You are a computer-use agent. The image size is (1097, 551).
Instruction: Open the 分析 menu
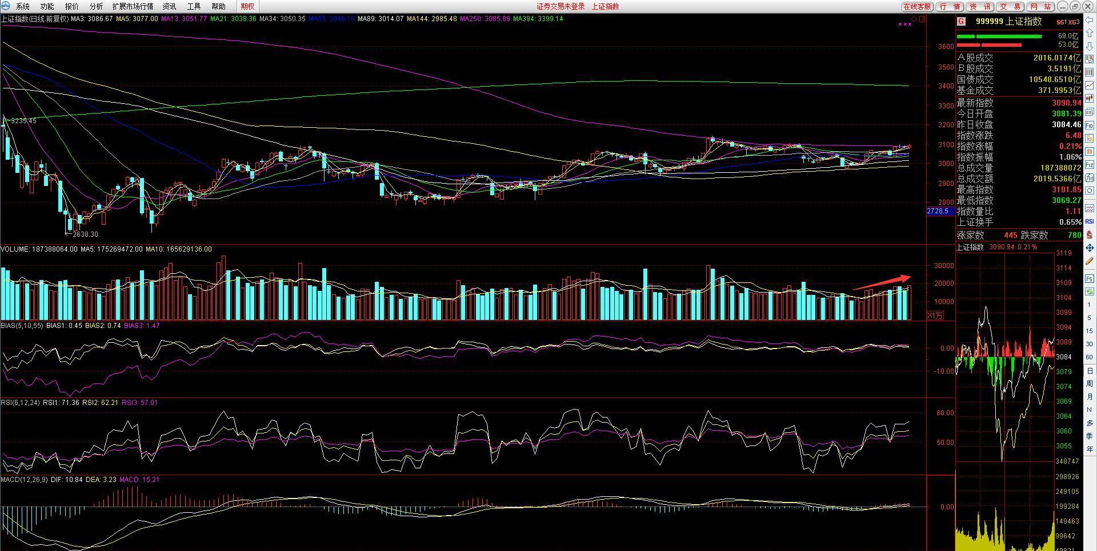pos(96,6)
